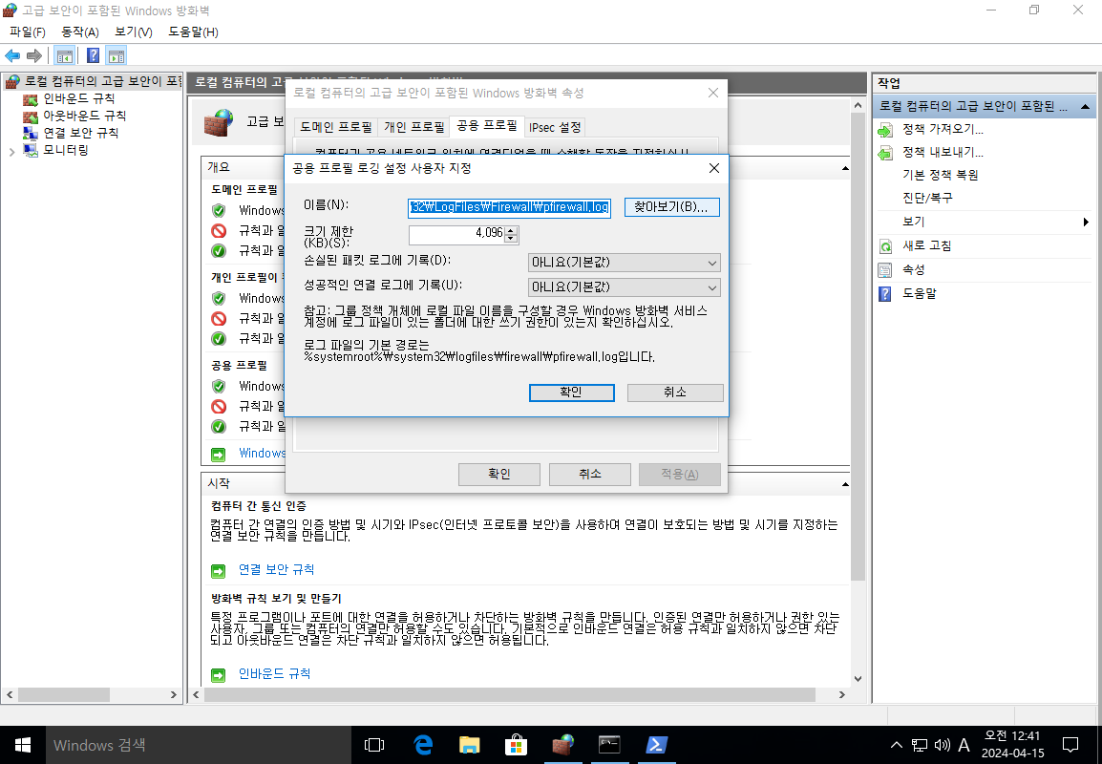Open Command Prompt from taskbar
The width and height of the screenshot is (1102, 764).
609,745
